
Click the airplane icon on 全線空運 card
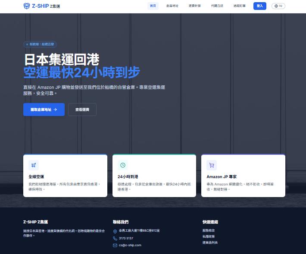click(x=34, y=165)
